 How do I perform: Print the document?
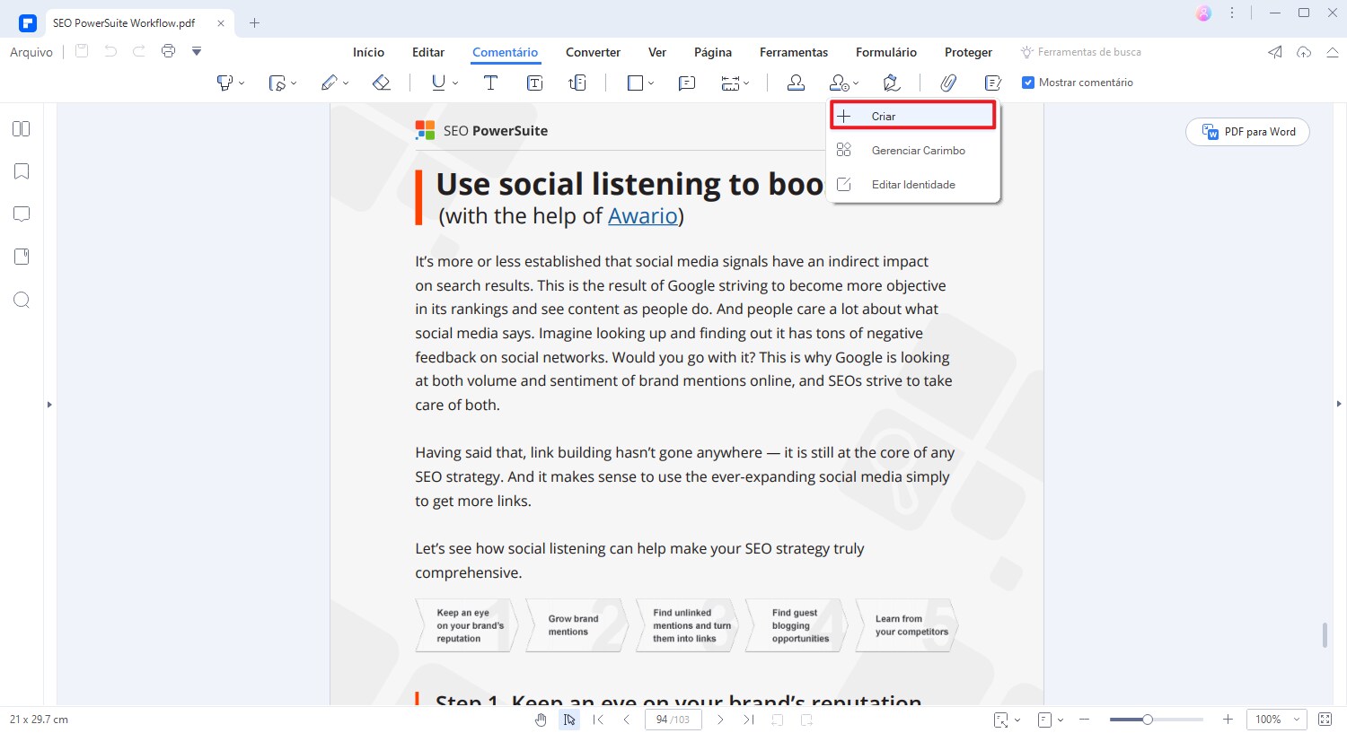coord(168,51)
